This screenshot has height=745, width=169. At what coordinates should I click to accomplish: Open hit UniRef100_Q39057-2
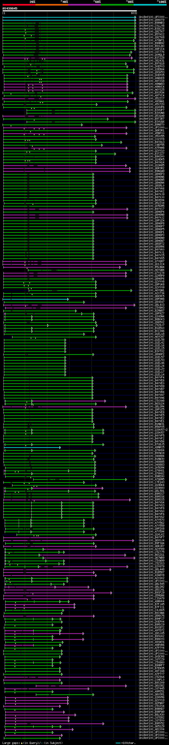(153, 430)
